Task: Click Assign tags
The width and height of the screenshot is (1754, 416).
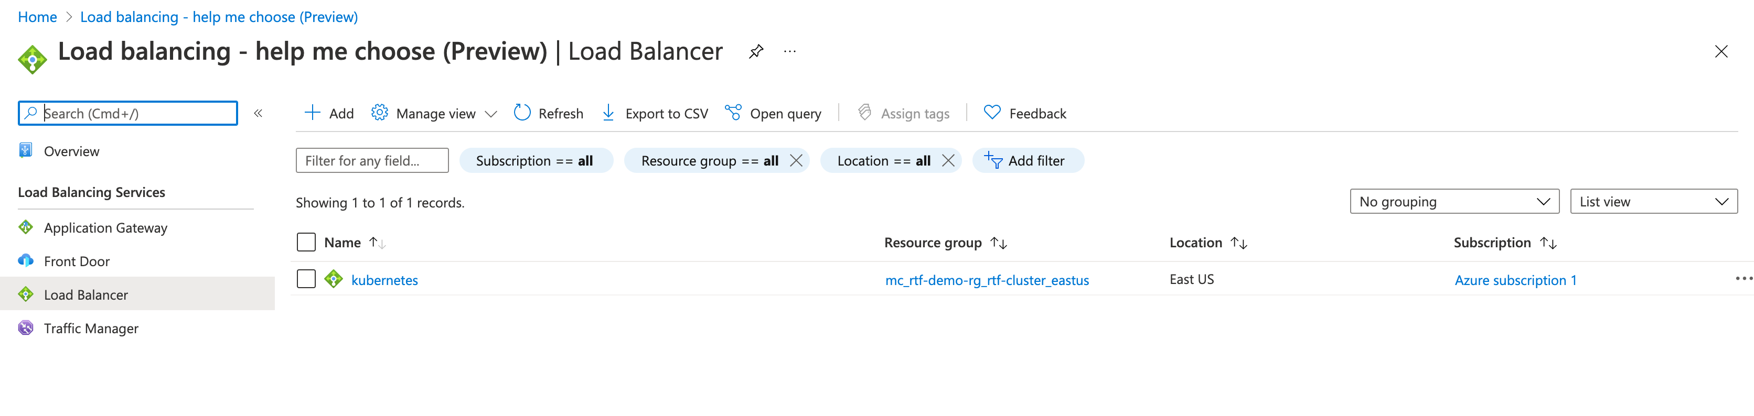Action: (904, 114)
